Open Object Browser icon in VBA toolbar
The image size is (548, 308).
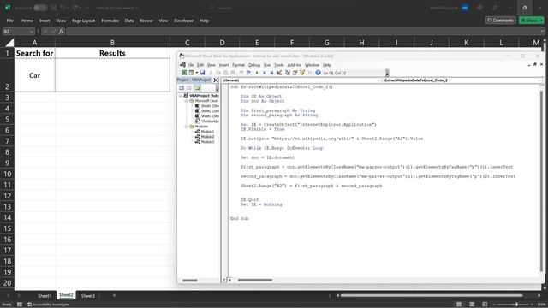point(302,73)
